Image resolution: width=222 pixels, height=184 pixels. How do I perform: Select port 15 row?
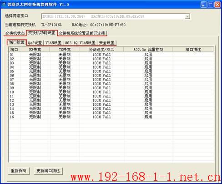tap(111, 113)
